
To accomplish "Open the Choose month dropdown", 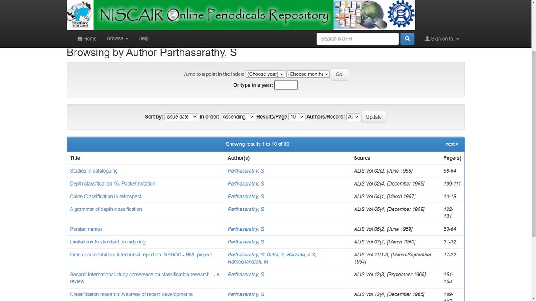I will click(308, 74).
